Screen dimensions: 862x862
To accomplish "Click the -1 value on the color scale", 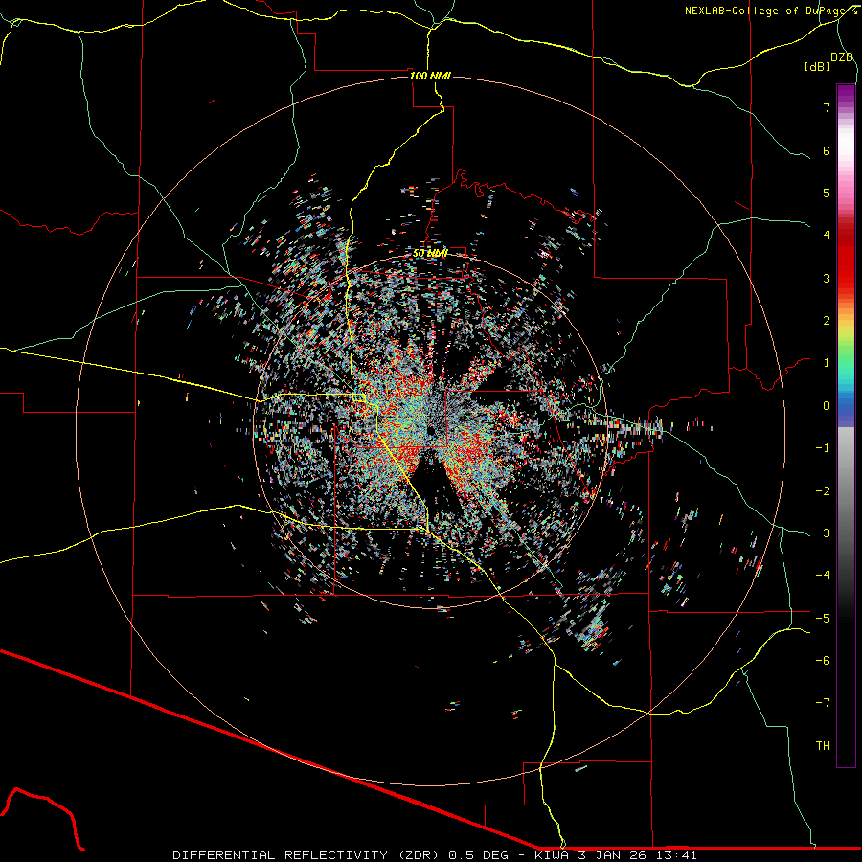I will tap(823, 448).
